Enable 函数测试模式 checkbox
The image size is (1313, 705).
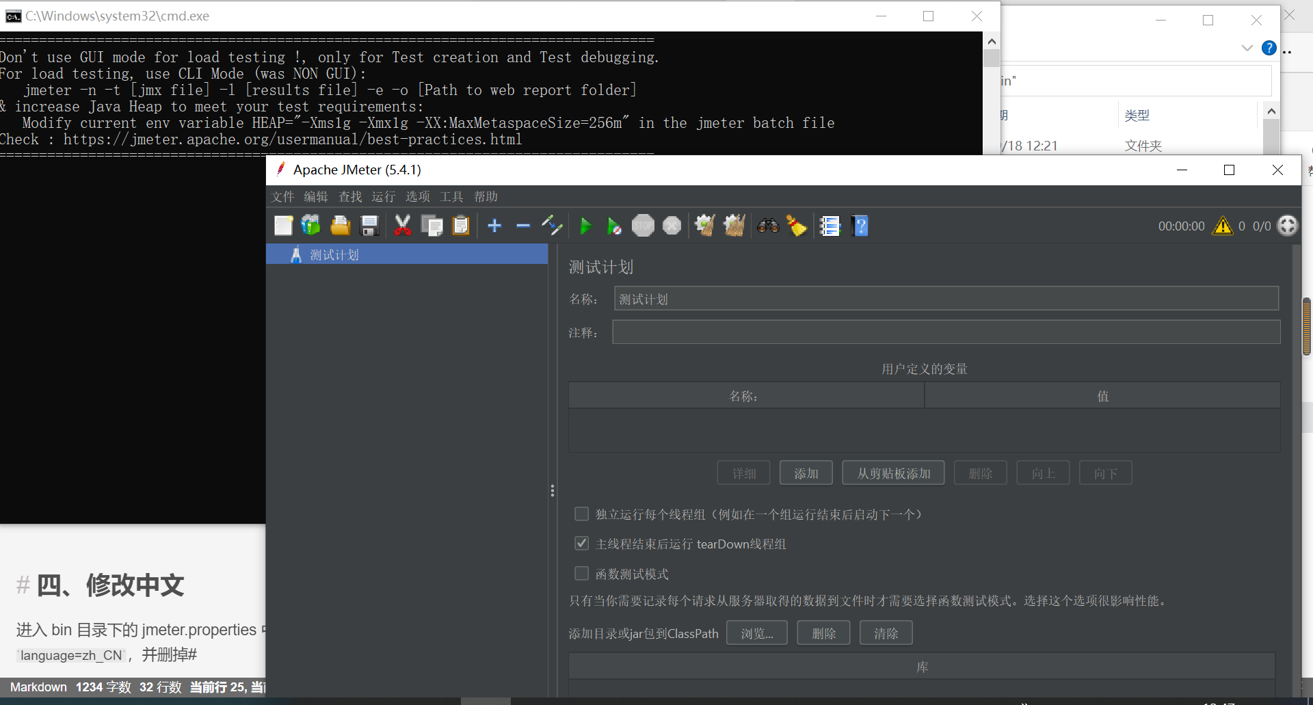(582, 573)
